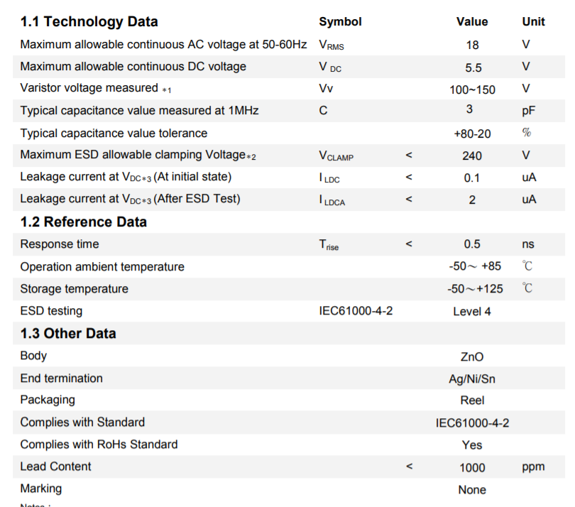Click the ZnO body value
Viewport: 575px width, 507px height.
pos(471,356)
